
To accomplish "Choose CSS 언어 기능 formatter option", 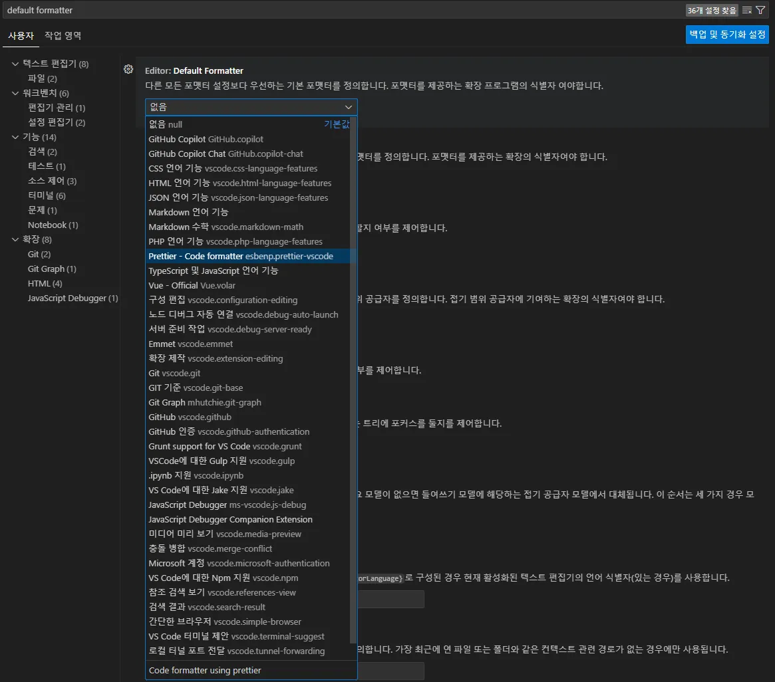I will coord(248,168).
